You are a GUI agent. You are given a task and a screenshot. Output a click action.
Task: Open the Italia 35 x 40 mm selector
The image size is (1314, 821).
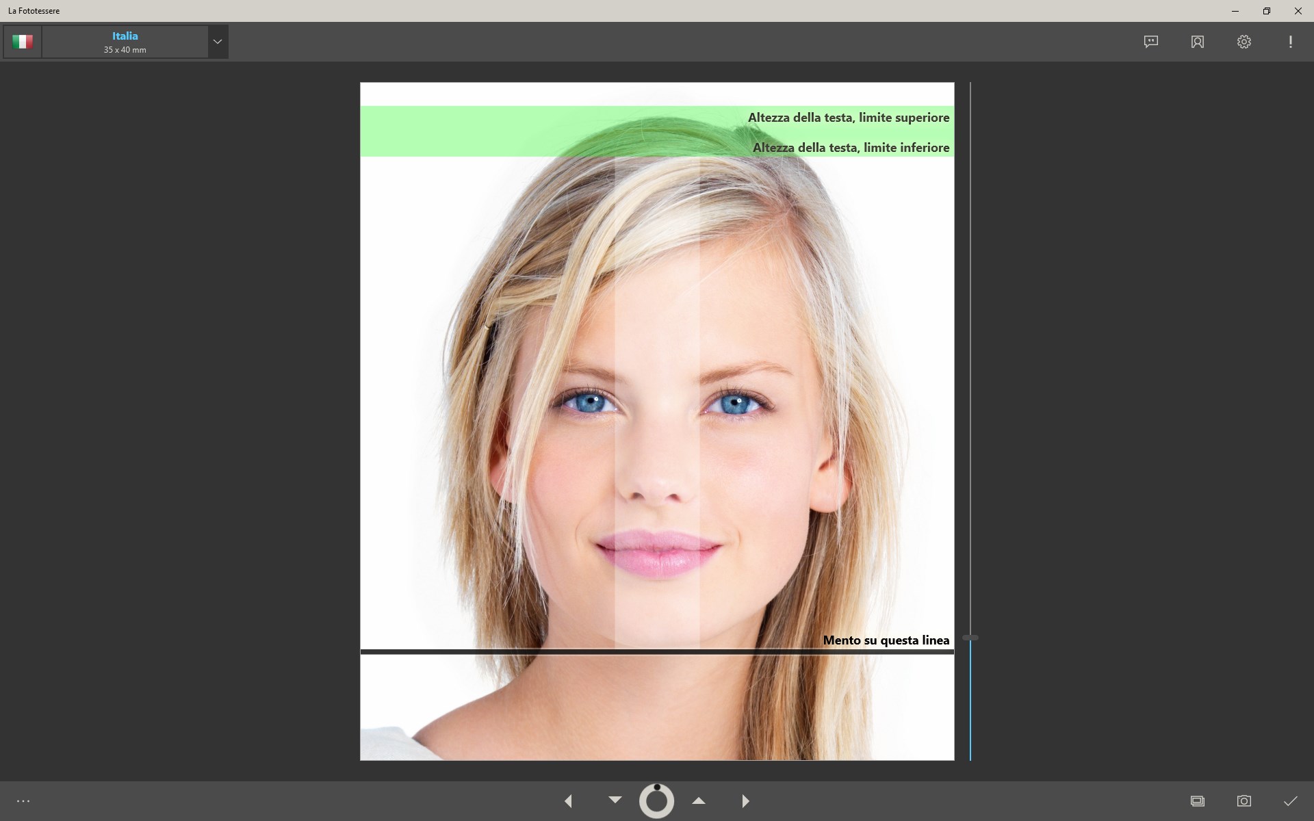pos(125,42)
